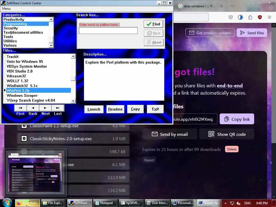
Task: Jump to First record navigation button
Action: pos(20,108)
